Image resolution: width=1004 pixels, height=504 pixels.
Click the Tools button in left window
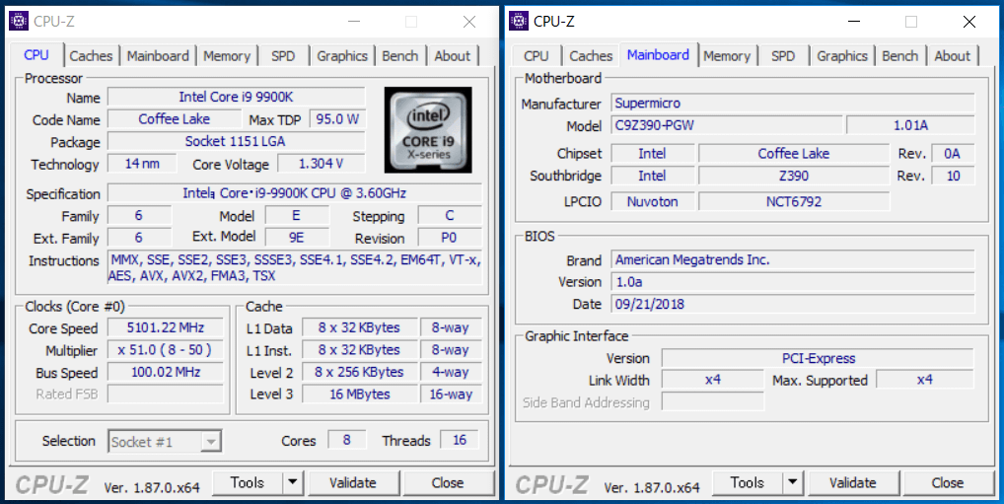tap(247, 482)
